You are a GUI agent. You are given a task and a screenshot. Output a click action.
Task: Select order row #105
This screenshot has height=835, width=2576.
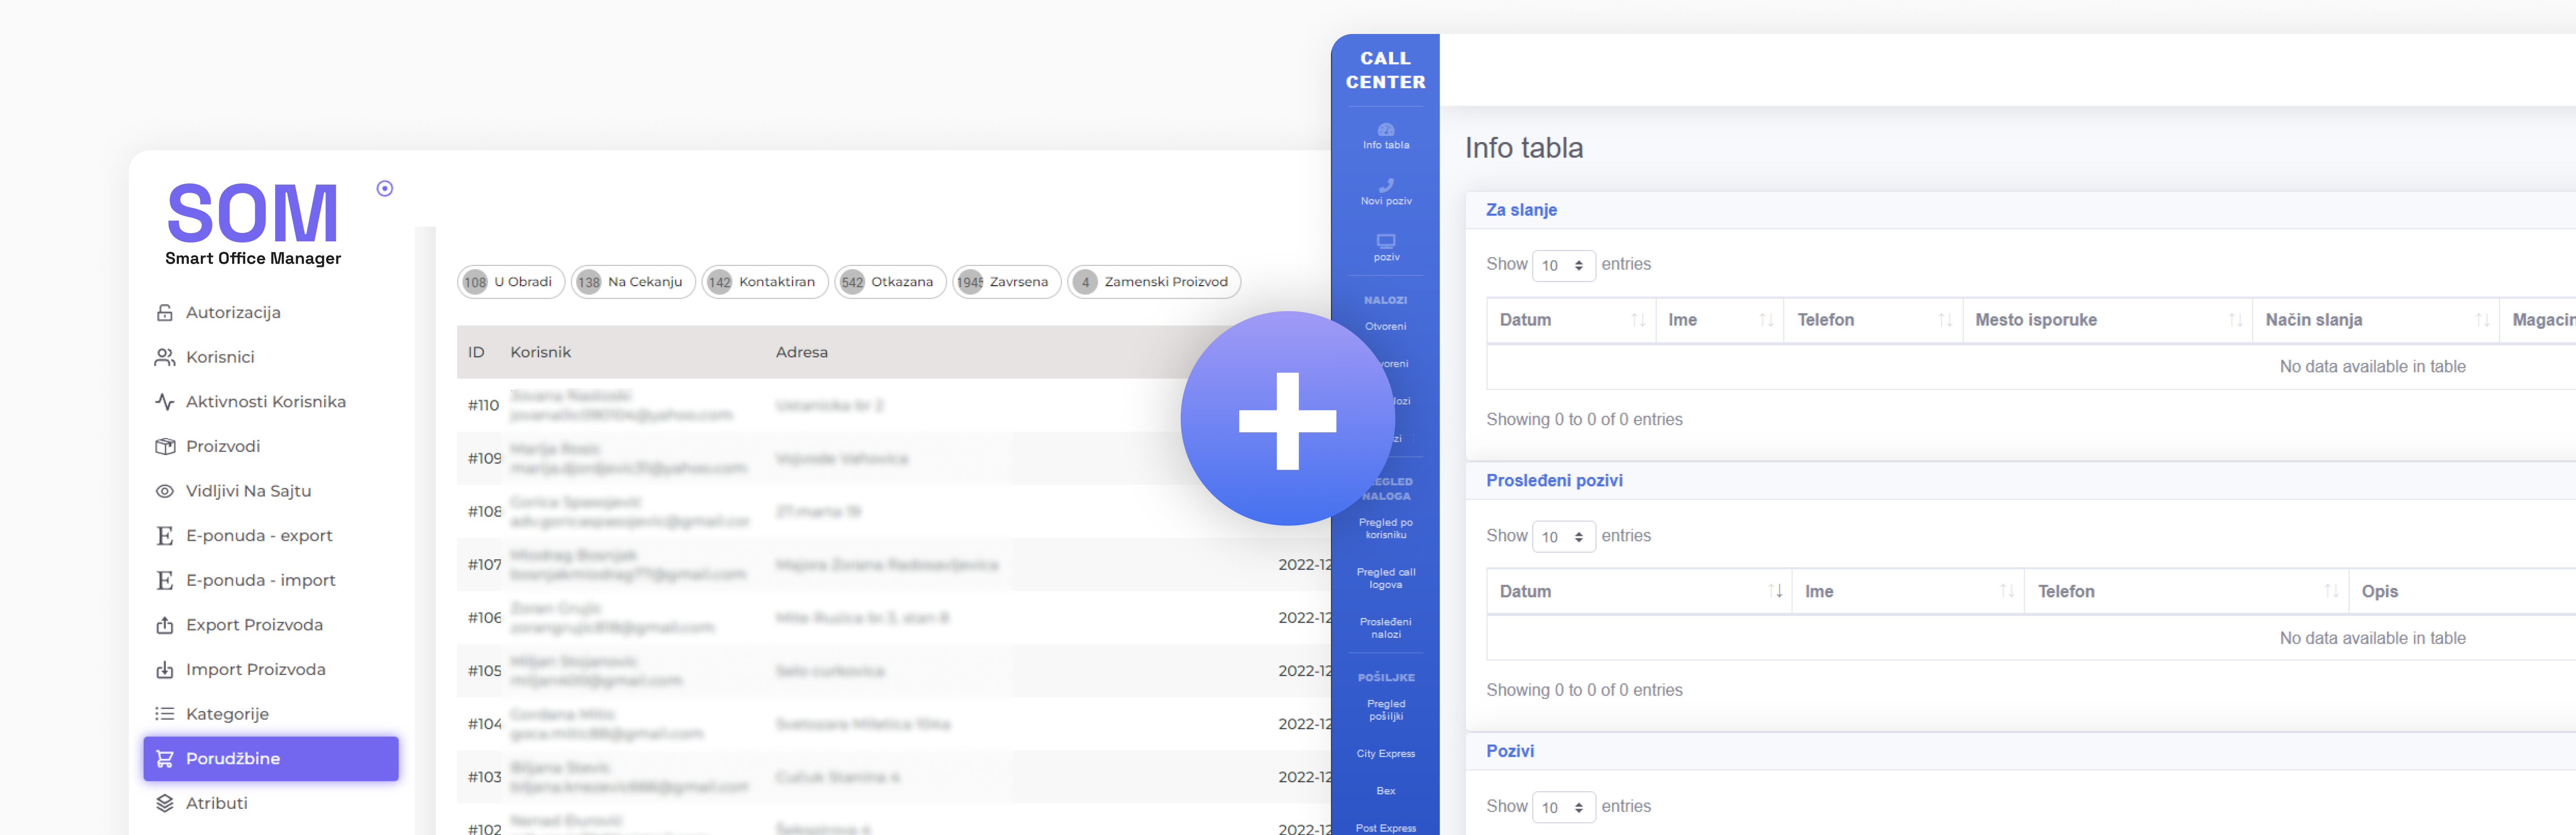pos(895,671)
